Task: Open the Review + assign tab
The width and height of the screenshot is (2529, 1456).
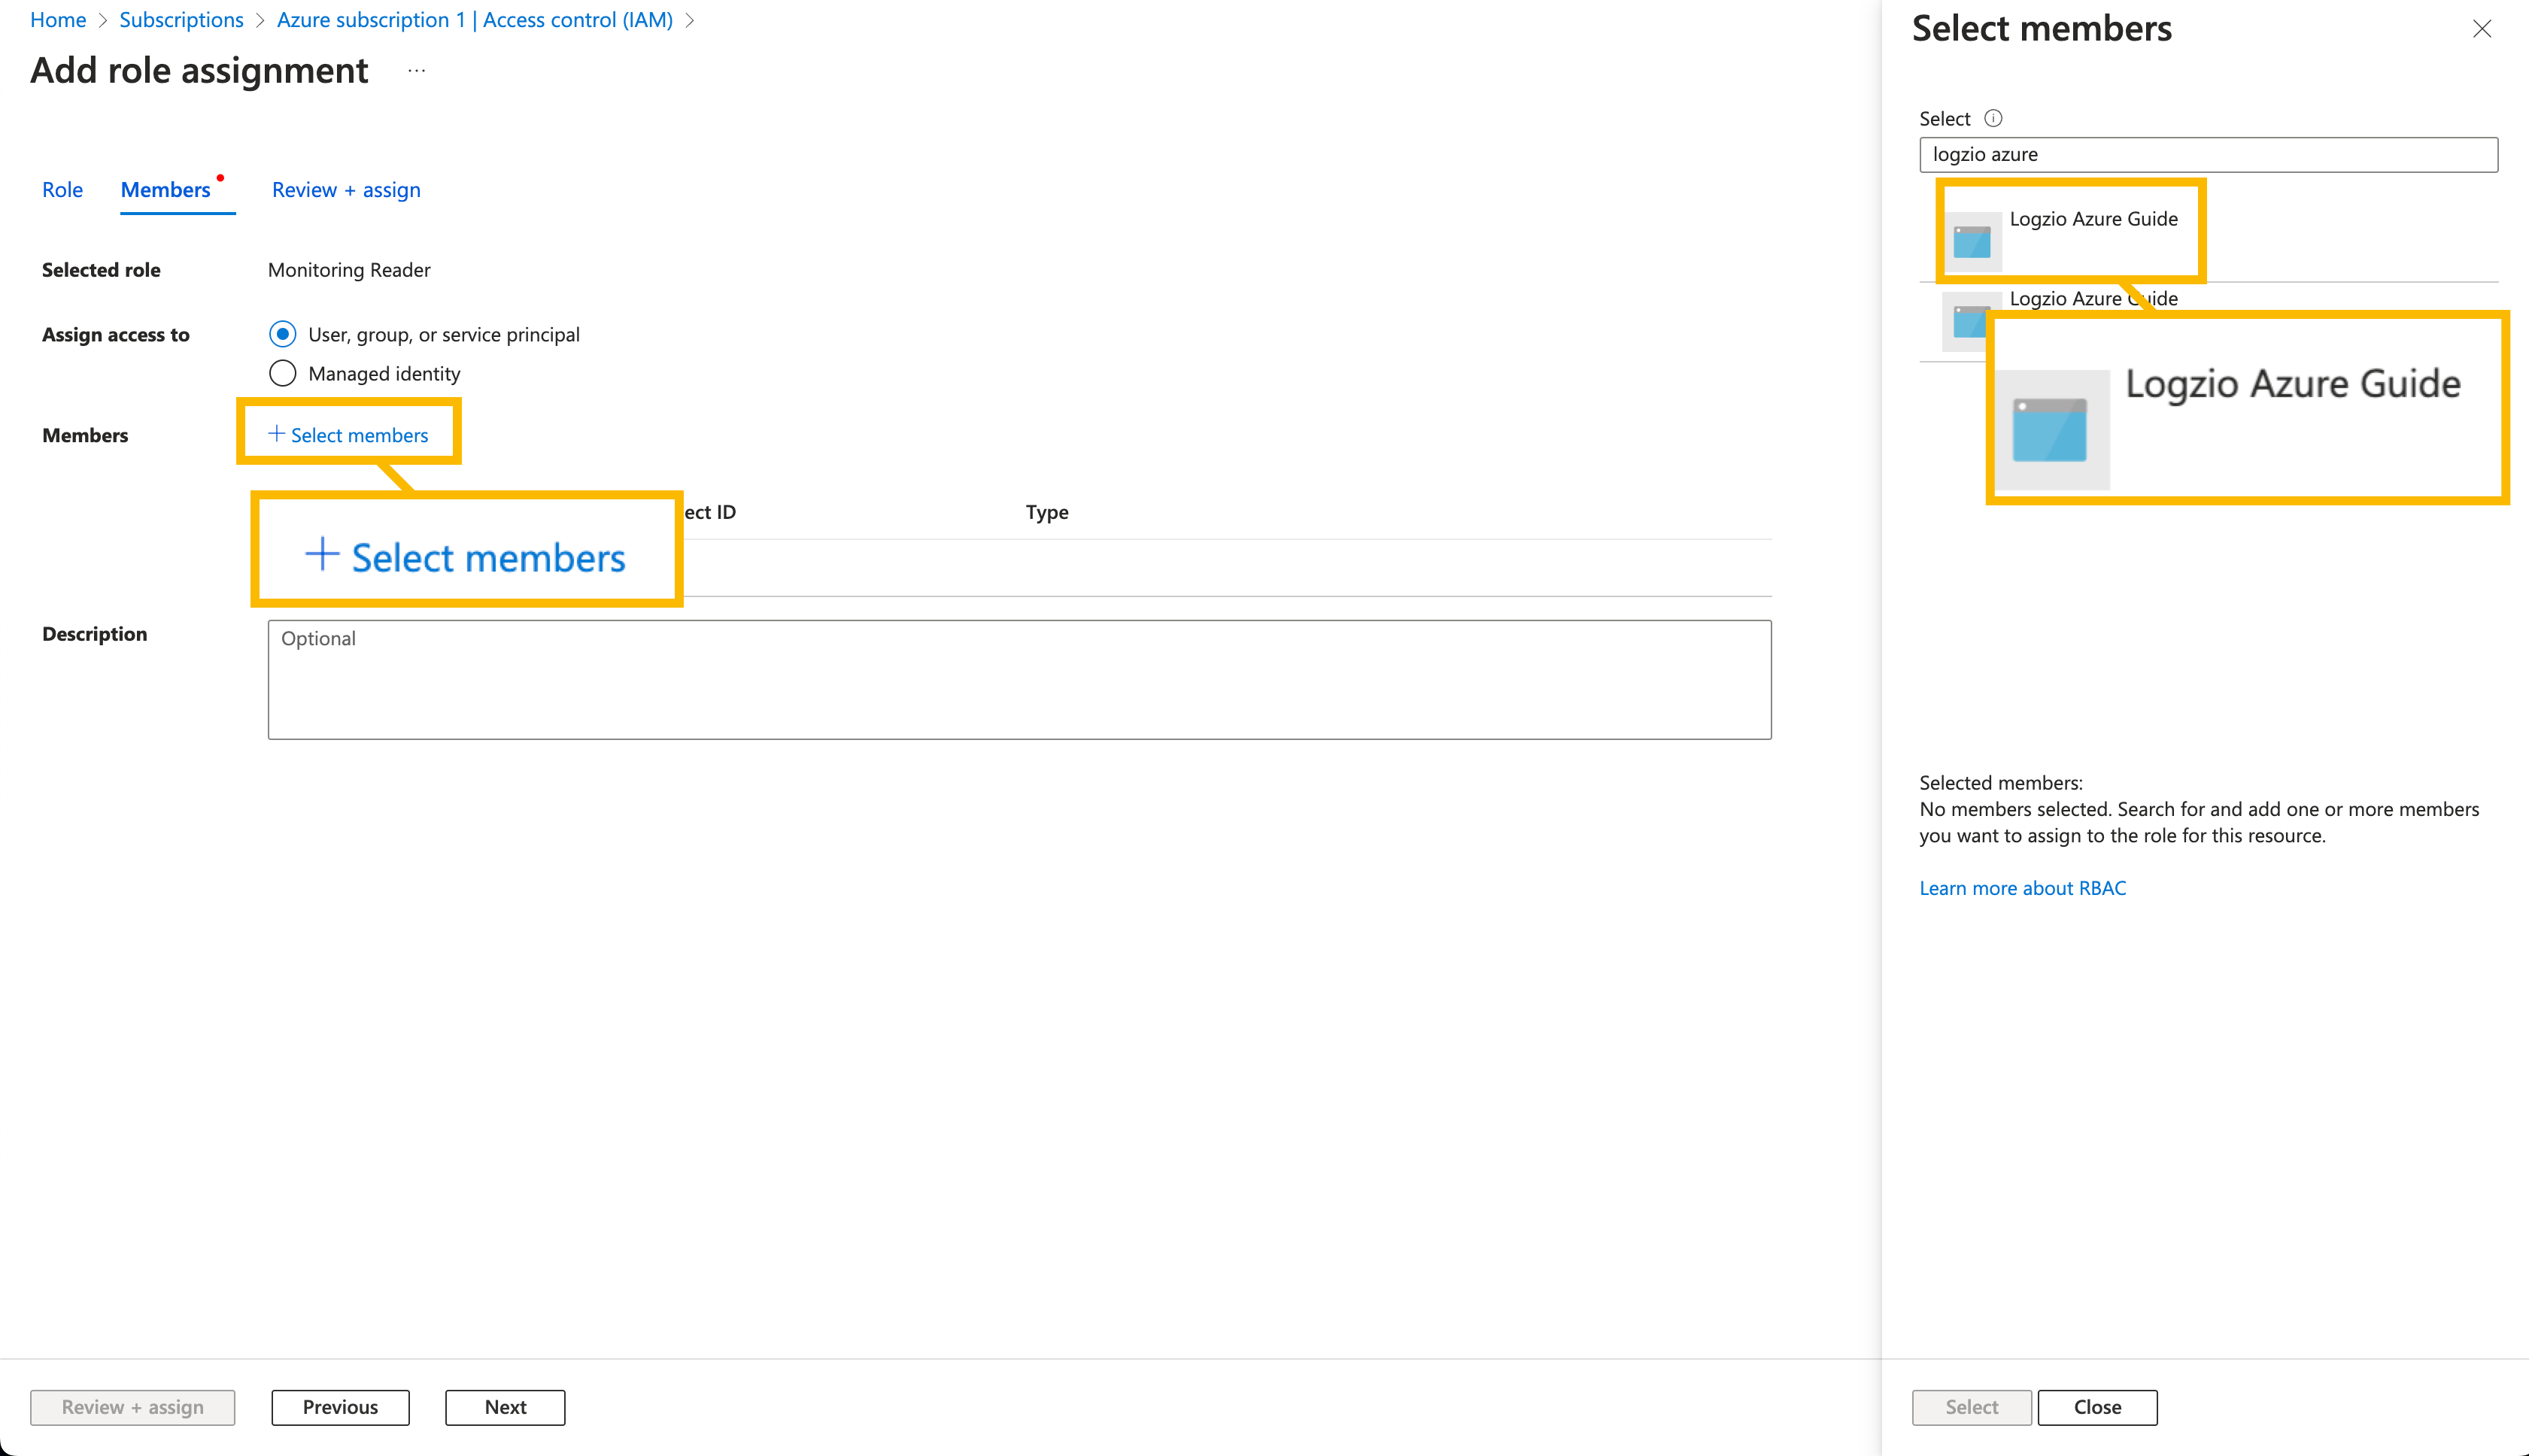Action: click(346, 190)
